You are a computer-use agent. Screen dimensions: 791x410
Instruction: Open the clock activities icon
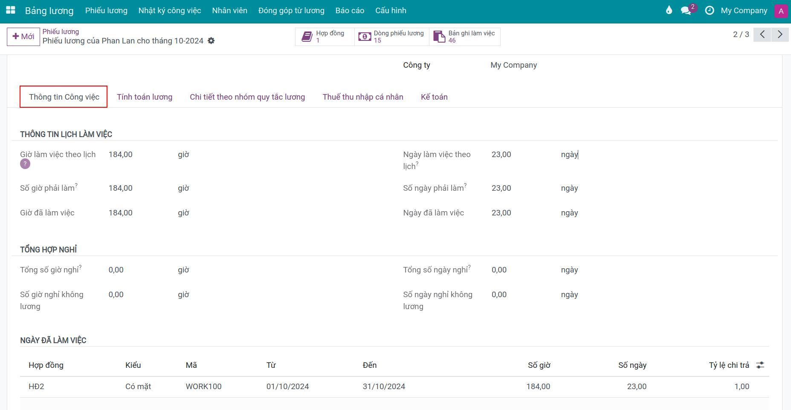tap(710, 11)
